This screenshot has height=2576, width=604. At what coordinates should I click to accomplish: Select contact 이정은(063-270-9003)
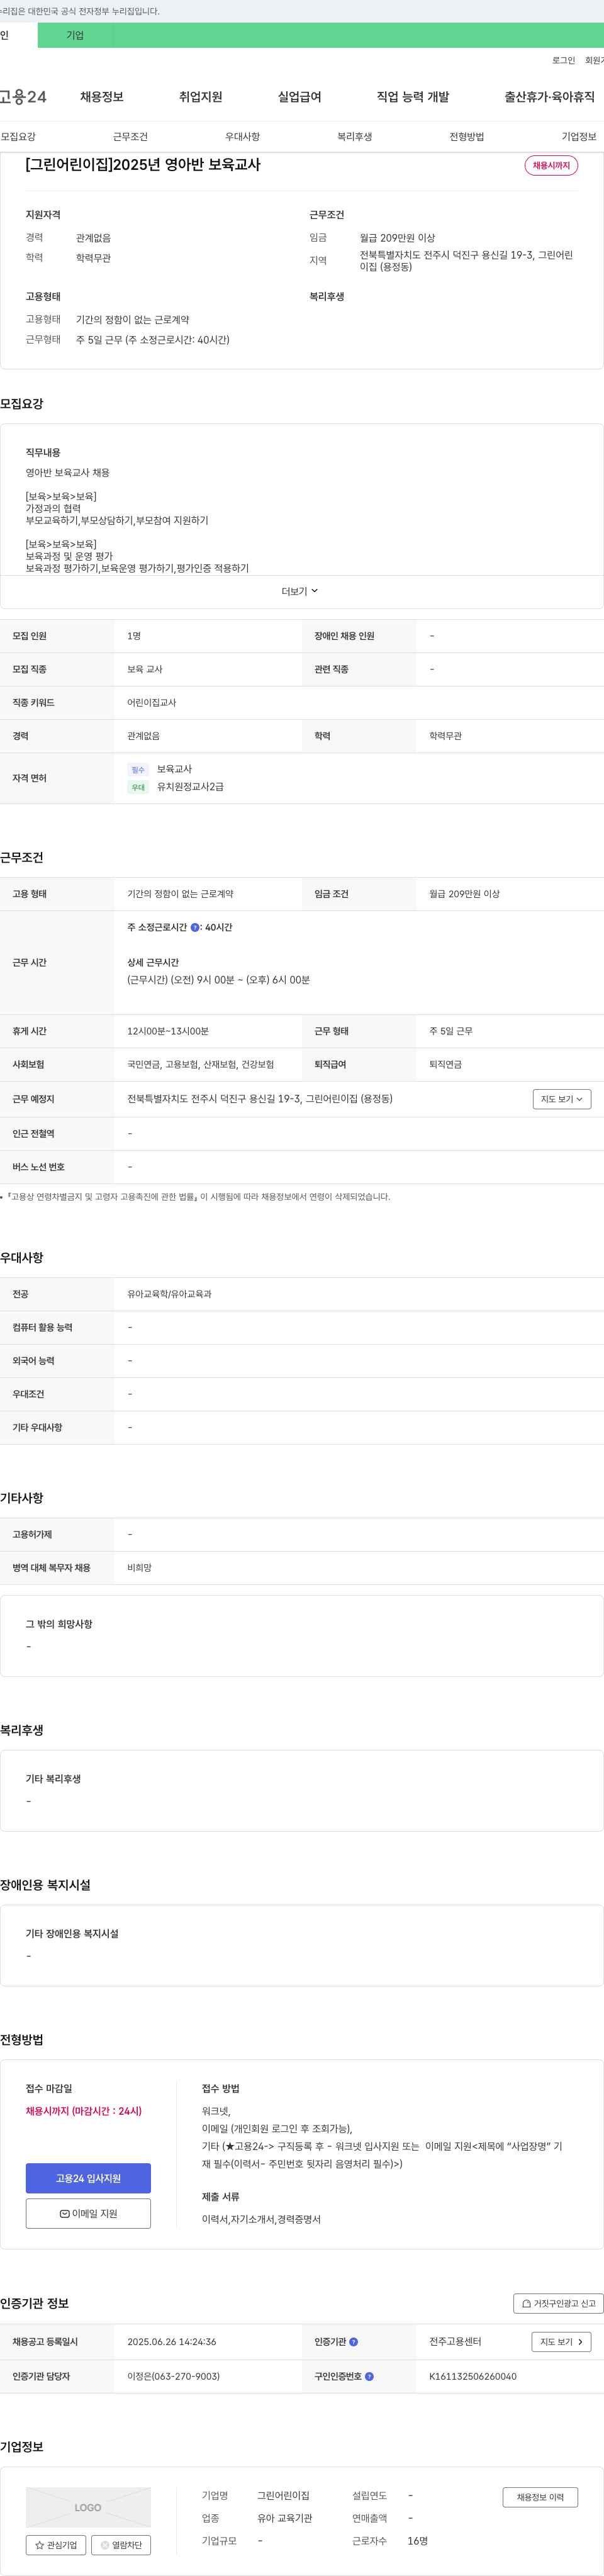click(x=173, y=2376)
